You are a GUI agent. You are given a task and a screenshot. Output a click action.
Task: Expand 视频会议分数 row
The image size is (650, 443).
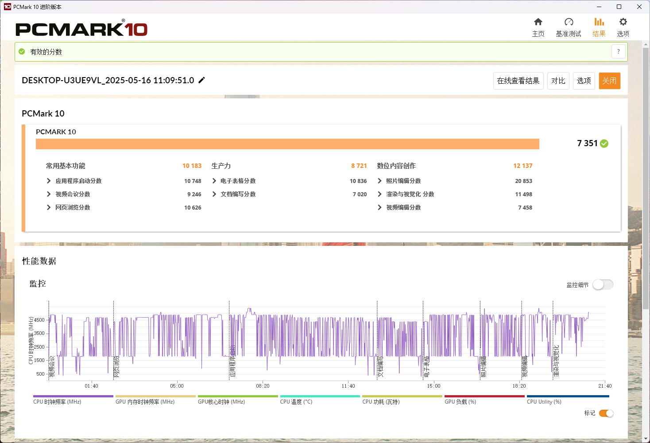pos(49,194)
